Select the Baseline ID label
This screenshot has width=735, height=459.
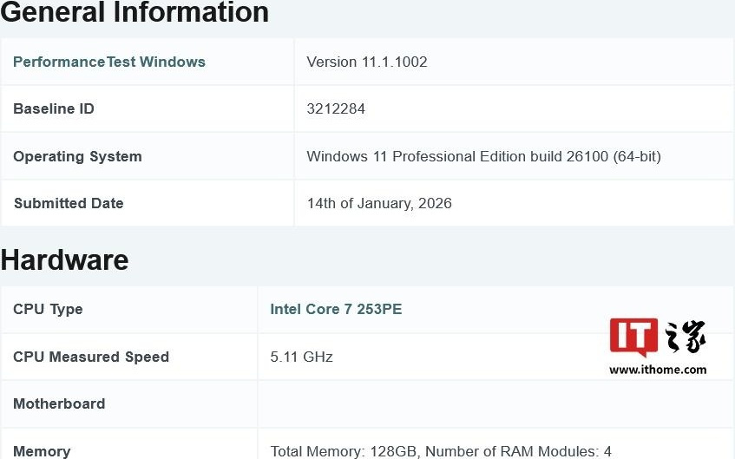click(54, 108)
